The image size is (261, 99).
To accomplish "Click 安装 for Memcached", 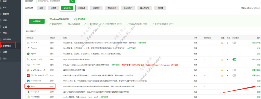I will tap(258, 81).
